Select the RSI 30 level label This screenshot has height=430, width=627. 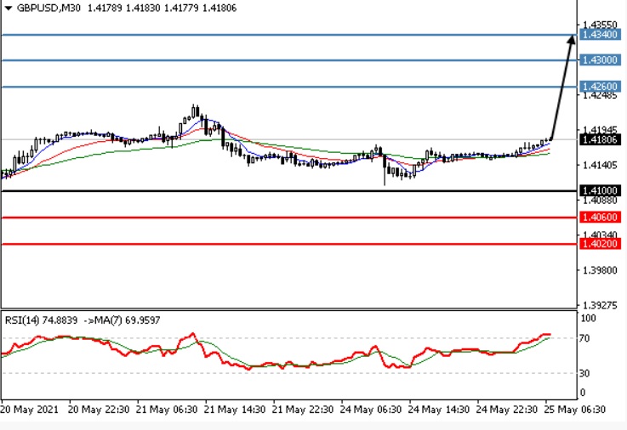(x=584, y=373)
